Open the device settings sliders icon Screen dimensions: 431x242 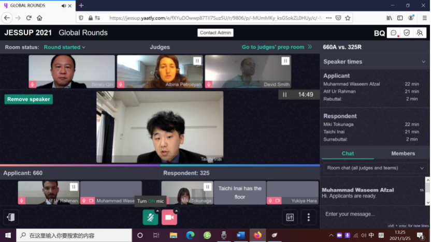290,217
